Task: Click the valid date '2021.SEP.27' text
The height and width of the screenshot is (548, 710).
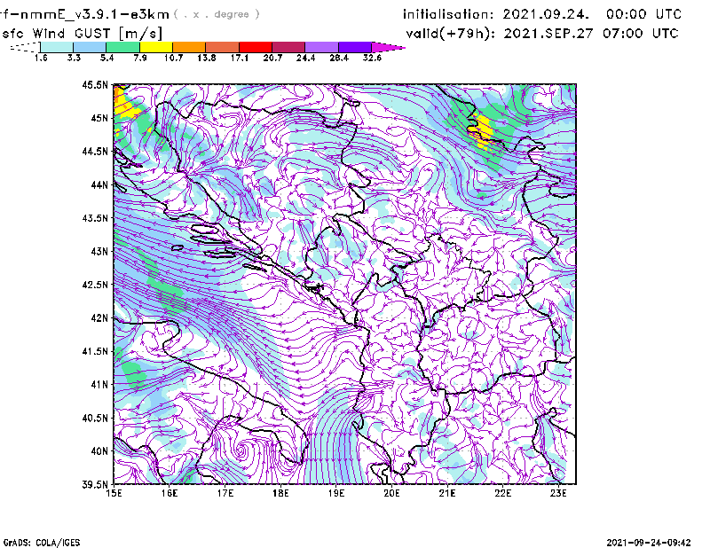Action: click(x=548, y=34)
